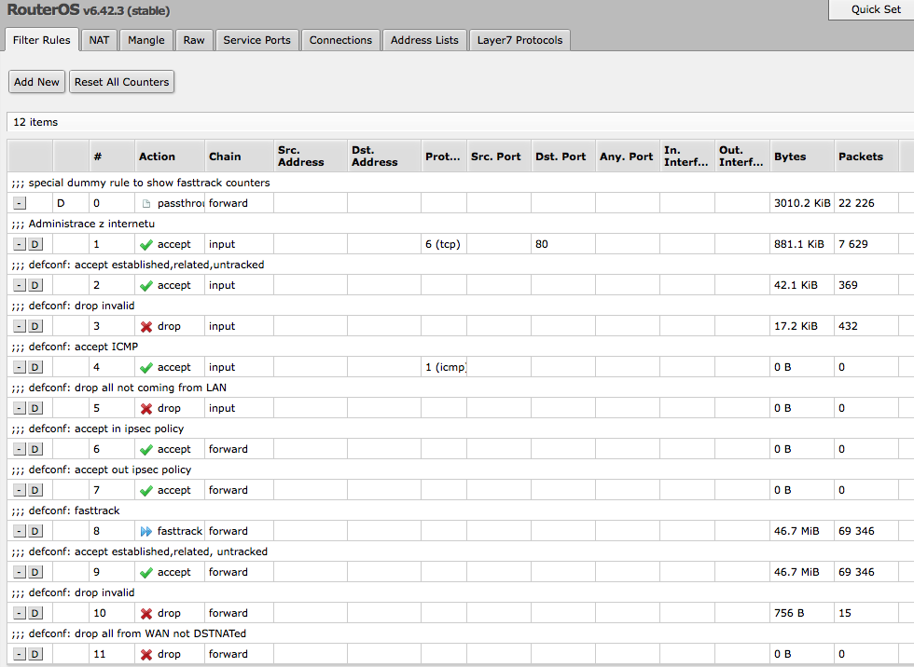Disable rule 1 with its D button

point(35,244)
